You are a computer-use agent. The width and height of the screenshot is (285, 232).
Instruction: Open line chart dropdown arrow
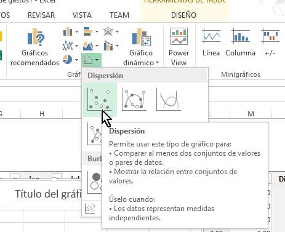tap(76, 46)
